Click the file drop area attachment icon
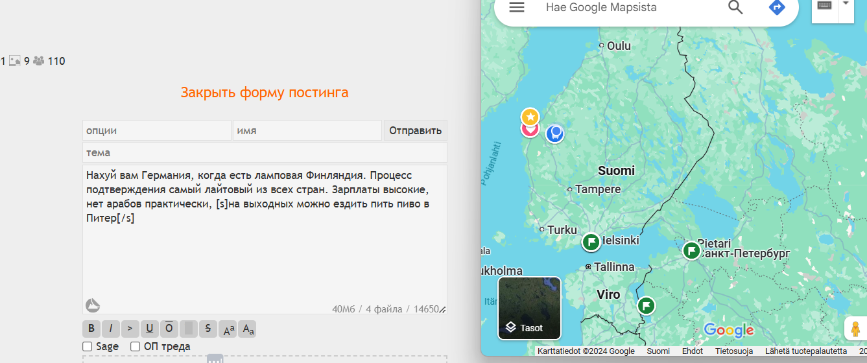 (215, 358)
